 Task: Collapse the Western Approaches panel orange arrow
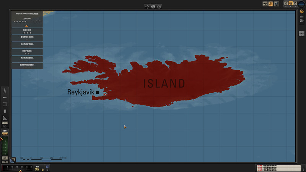[26, 26]
